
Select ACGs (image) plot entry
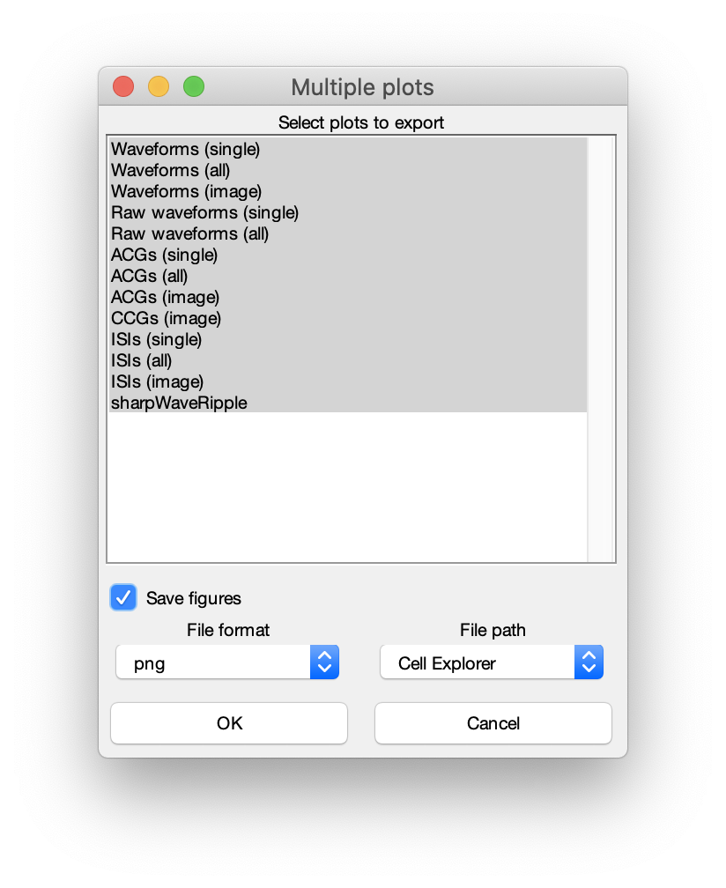click(348, 297)
